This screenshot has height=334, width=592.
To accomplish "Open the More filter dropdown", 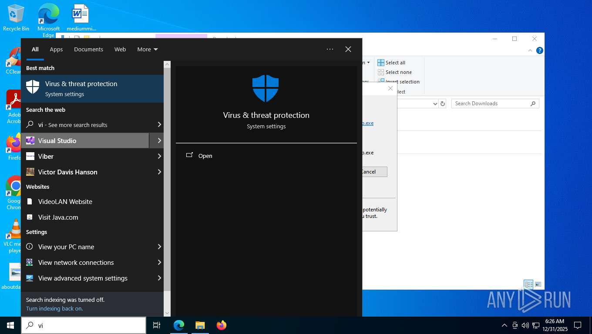I will coord(148,50).
